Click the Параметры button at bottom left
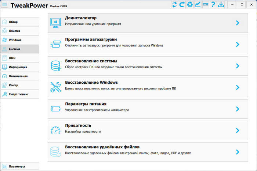257x171 pixels. (x=19, y=167)
